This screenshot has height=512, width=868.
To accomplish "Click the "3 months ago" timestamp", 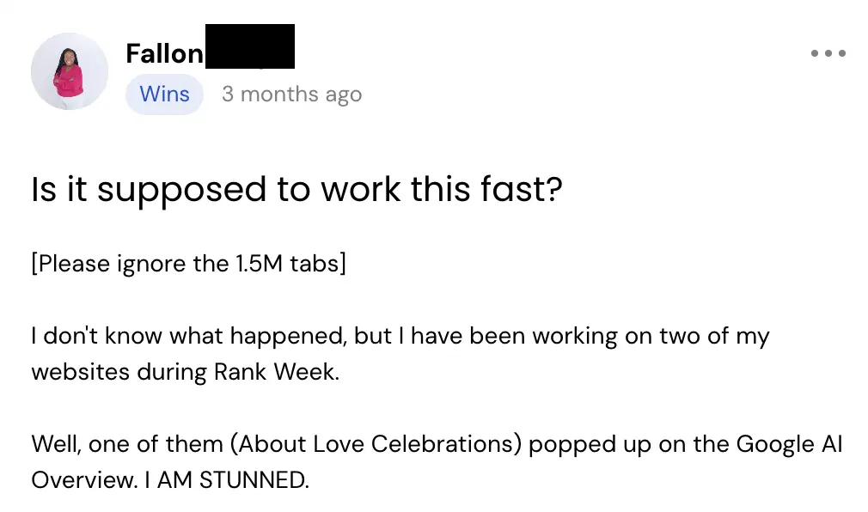I will [291, 94].
